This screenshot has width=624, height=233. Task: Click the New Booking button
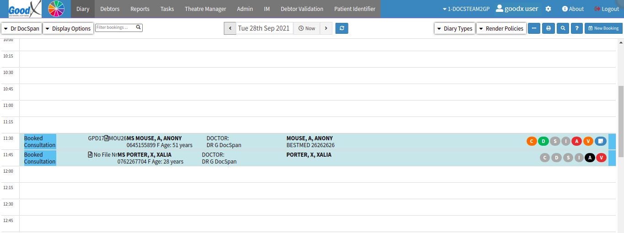pos(603,28)
